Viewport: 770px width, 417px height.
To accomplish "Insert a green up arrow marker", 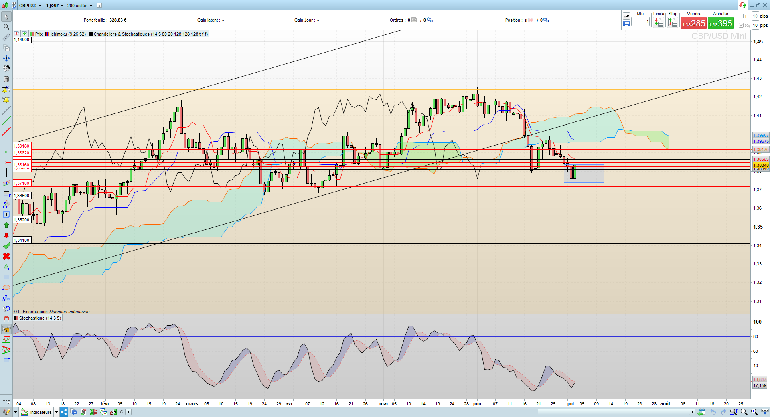I will [6, 225].
